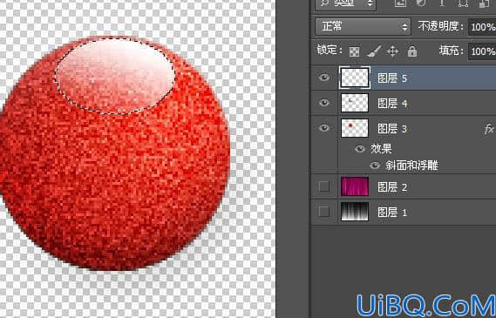Click the 效果 effects row text
Image resolution: width=496 pixels, height=318 pixels.
[x=381, y=149]
